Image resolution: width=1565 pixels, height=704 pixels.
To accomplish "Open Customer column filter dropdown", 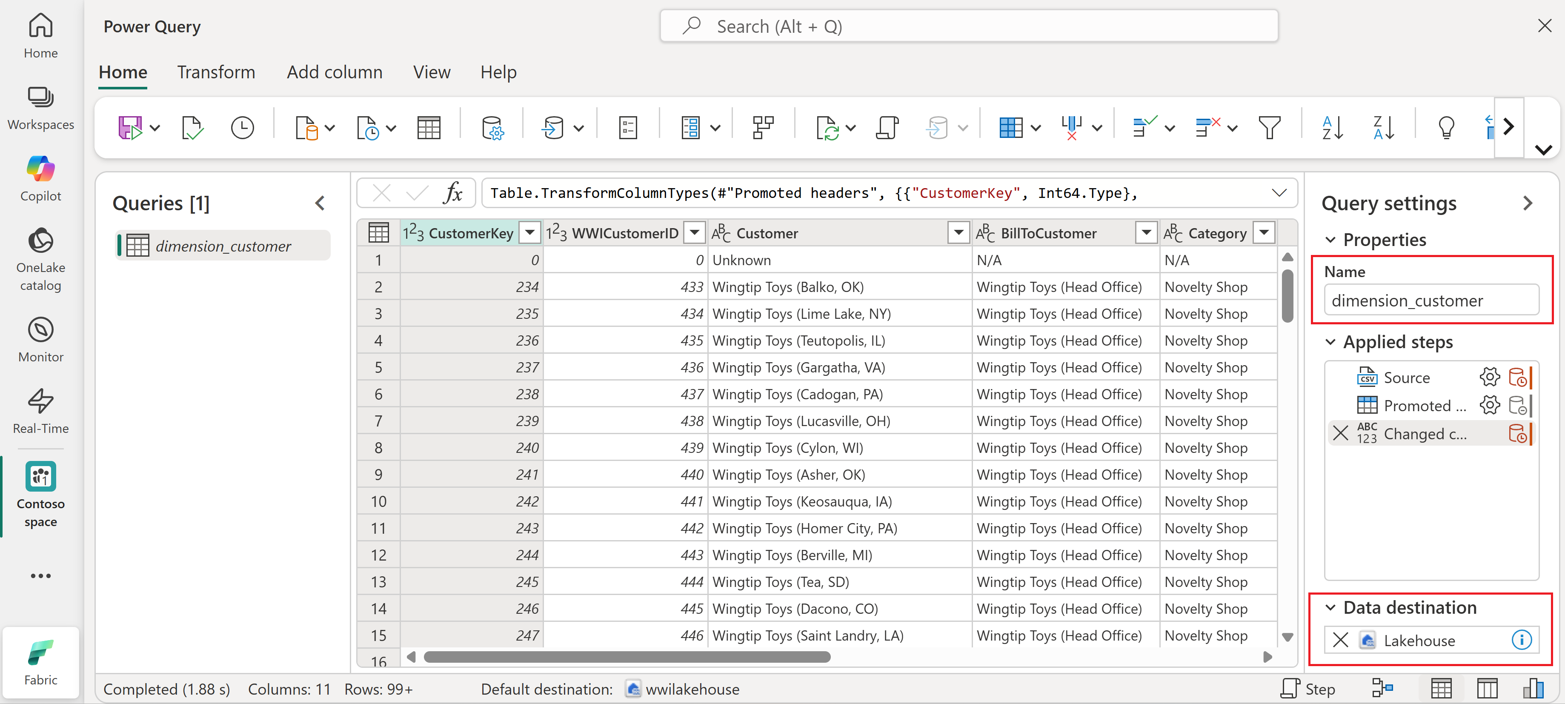I will pyautogui.click(x=958, y=232).
